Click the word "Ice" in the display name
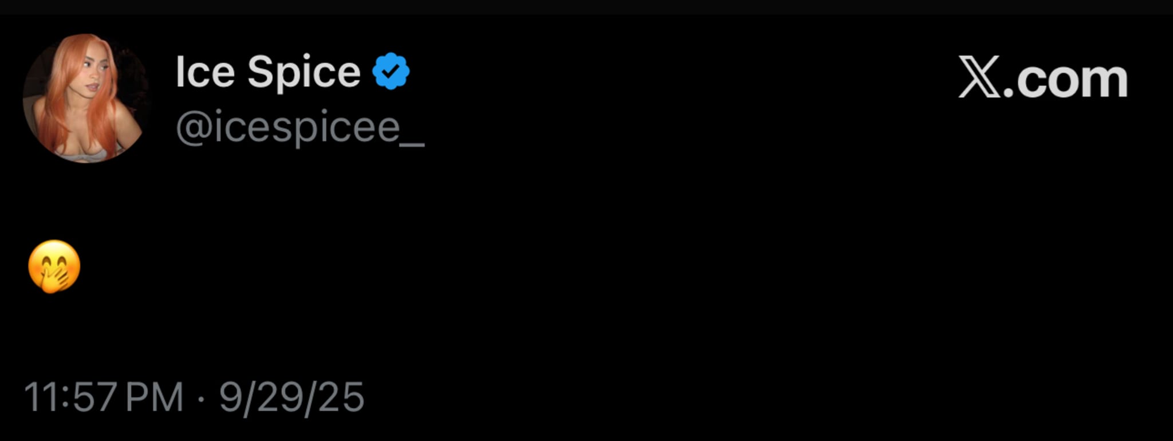The height and width of the screenshot is (441, 1173). click(x=204, y=72)
